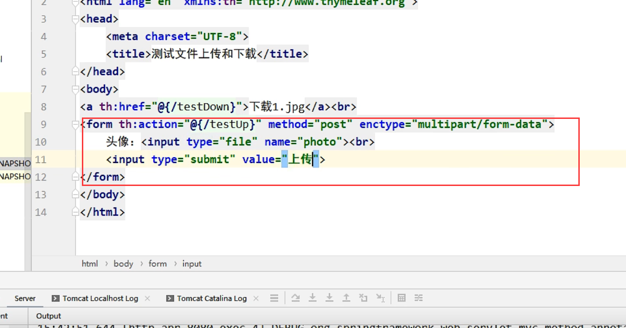Click the Print console icon
Screen dimensions: 626x328
coord(401,298)
